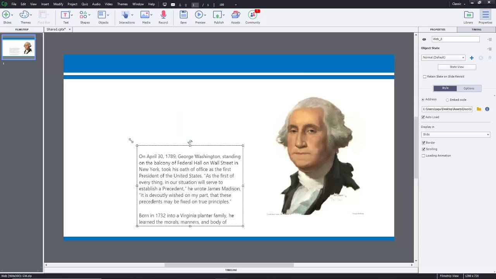496x279 pixels.
Task: Click the Filmstrip View status label
Action: (449, 276)
